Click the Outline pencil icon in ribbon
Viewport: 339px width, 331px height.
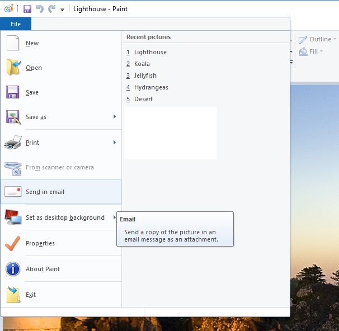[x=303, y=40]
